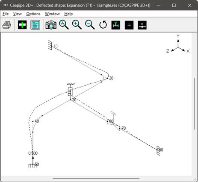The width and height of the screenshot is (198, 182).
Task: Click the Zoom Out magnifier icon
Action: (x=90, y=25)
